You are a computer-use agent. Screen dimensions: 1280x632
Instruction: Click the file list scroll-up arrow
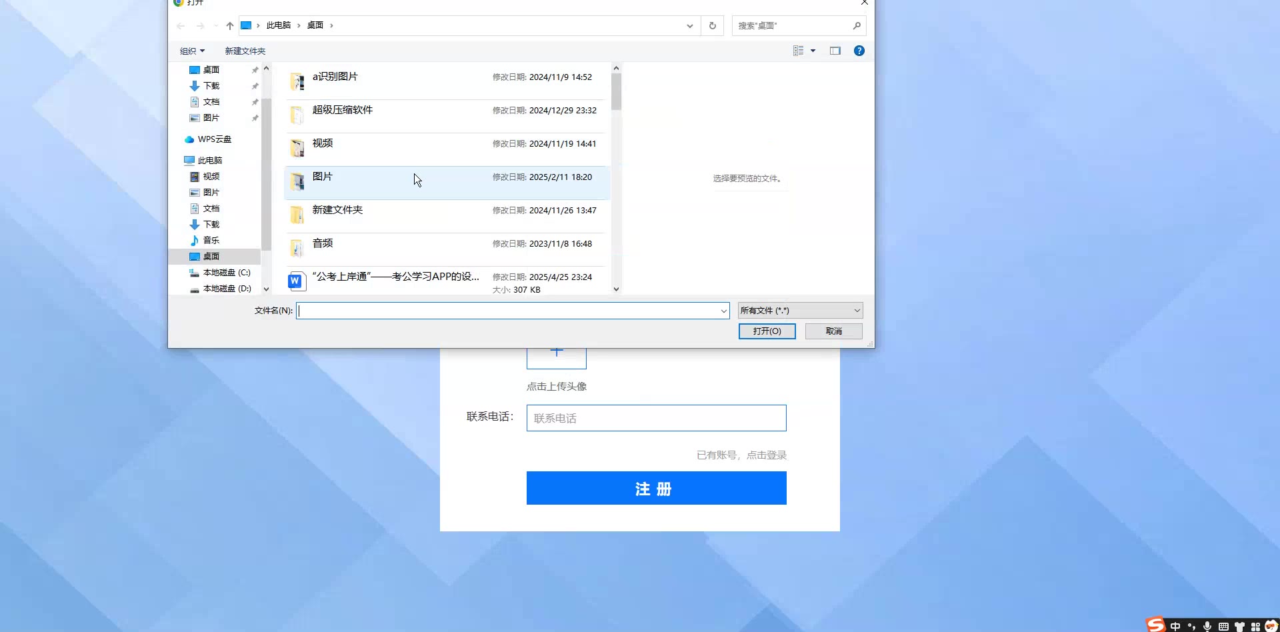(616, 68)
